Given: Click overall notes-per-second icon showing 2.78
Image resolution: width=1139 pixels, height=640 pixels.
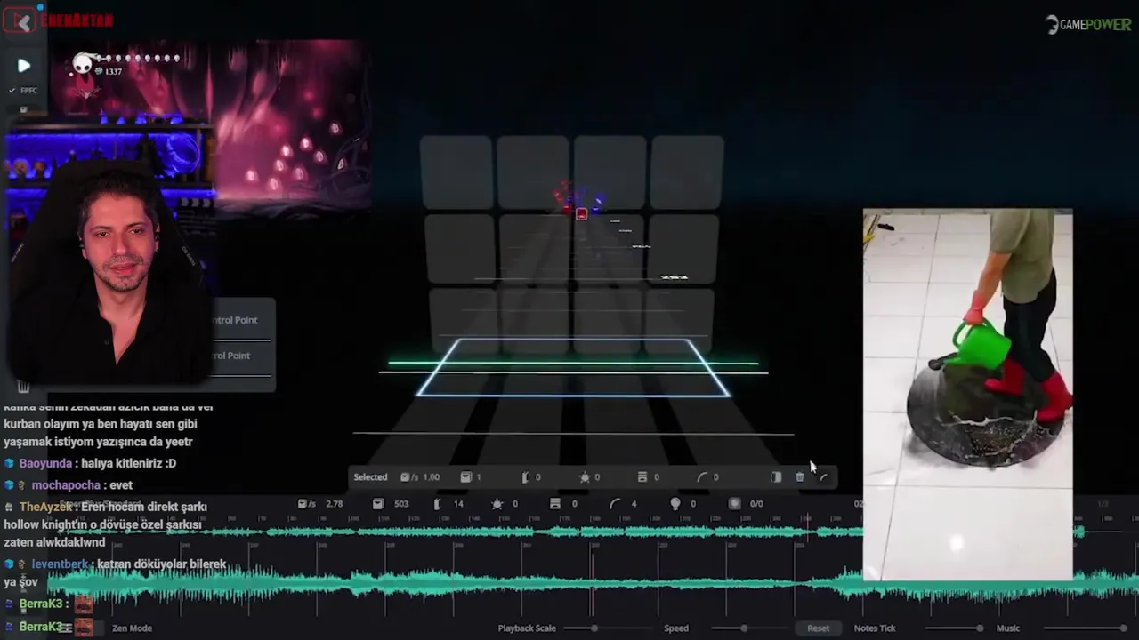Looking at the screenshot, I should (307, 504).
